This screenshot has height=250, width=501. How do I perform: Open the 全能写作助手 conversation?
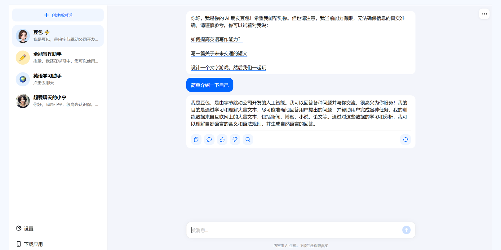click(58, 58)
